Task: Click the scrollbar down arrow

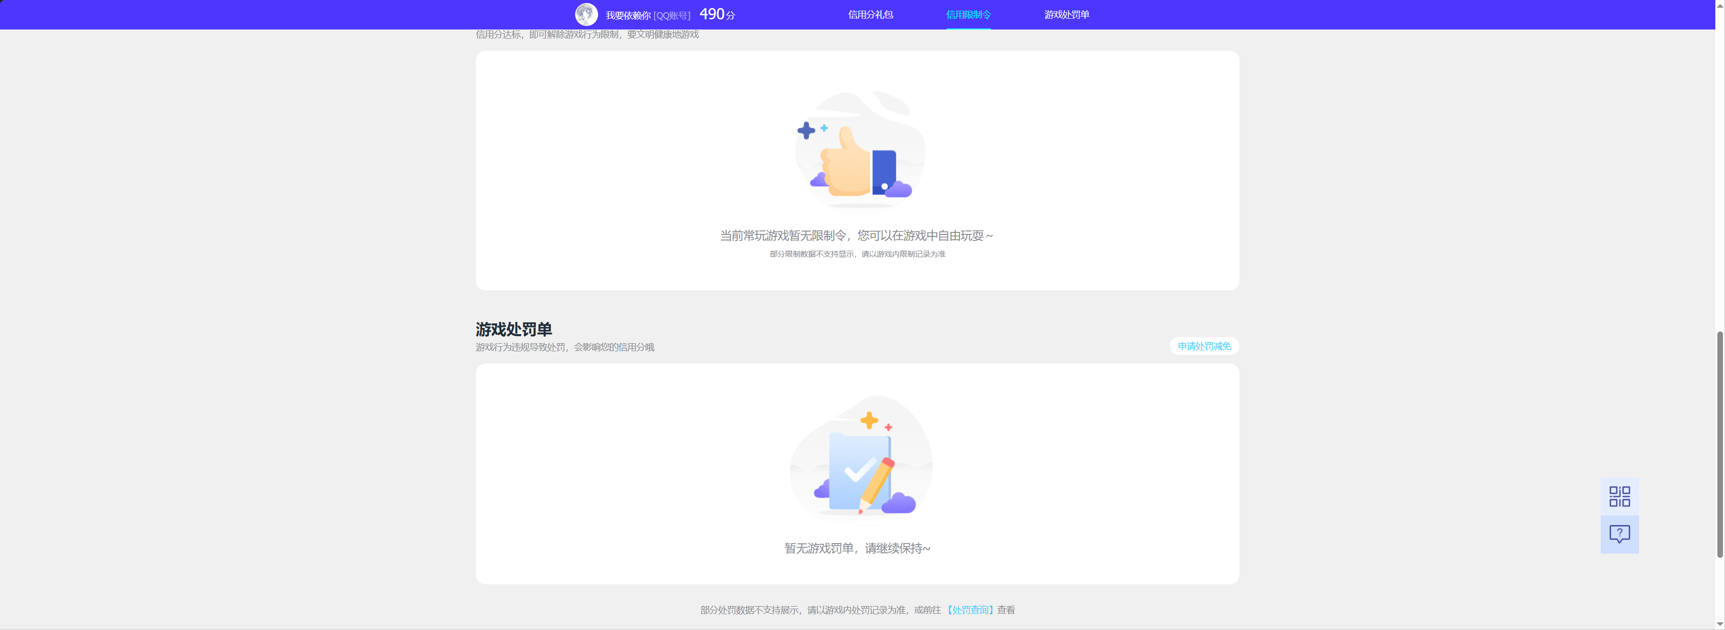Action: tap(1719, 624)
